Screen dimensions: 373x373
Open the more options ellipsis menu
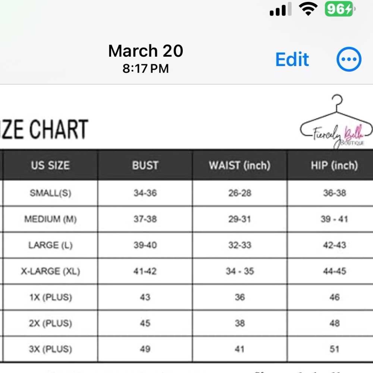(349, 59)
